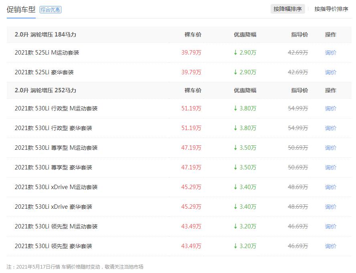This screenshot has height=273, width=356.
Task: Click 询价 for 530Li xDrive 豪华套装
Action: pos(331,207)
